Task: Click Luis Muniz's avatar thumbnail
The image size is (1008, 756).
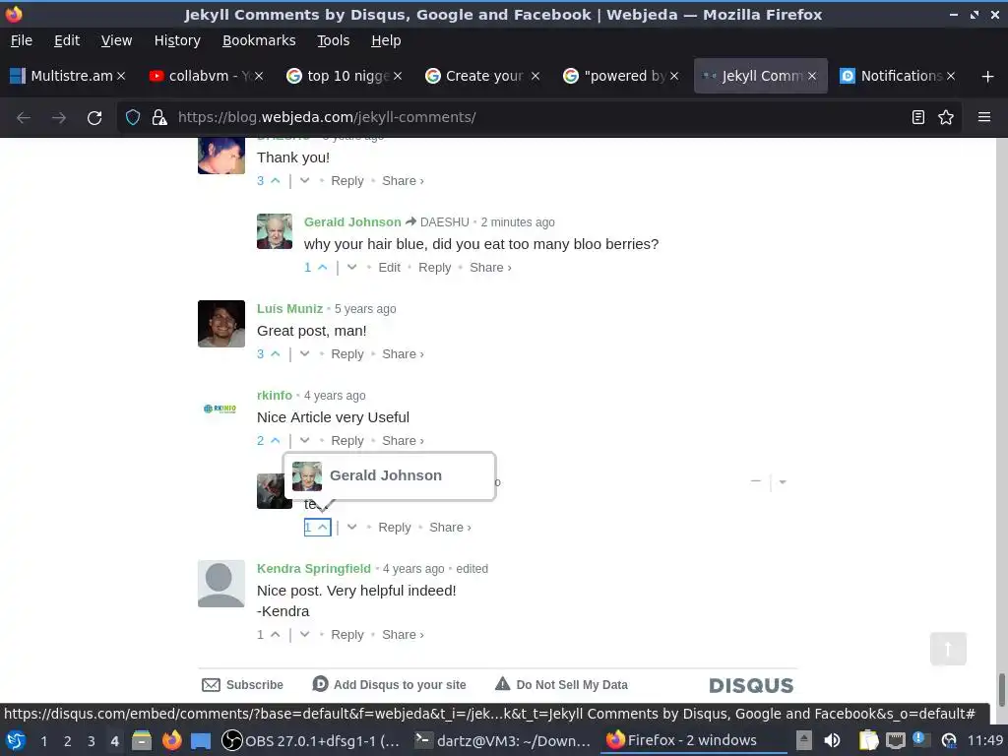Action: click(221, 324)
